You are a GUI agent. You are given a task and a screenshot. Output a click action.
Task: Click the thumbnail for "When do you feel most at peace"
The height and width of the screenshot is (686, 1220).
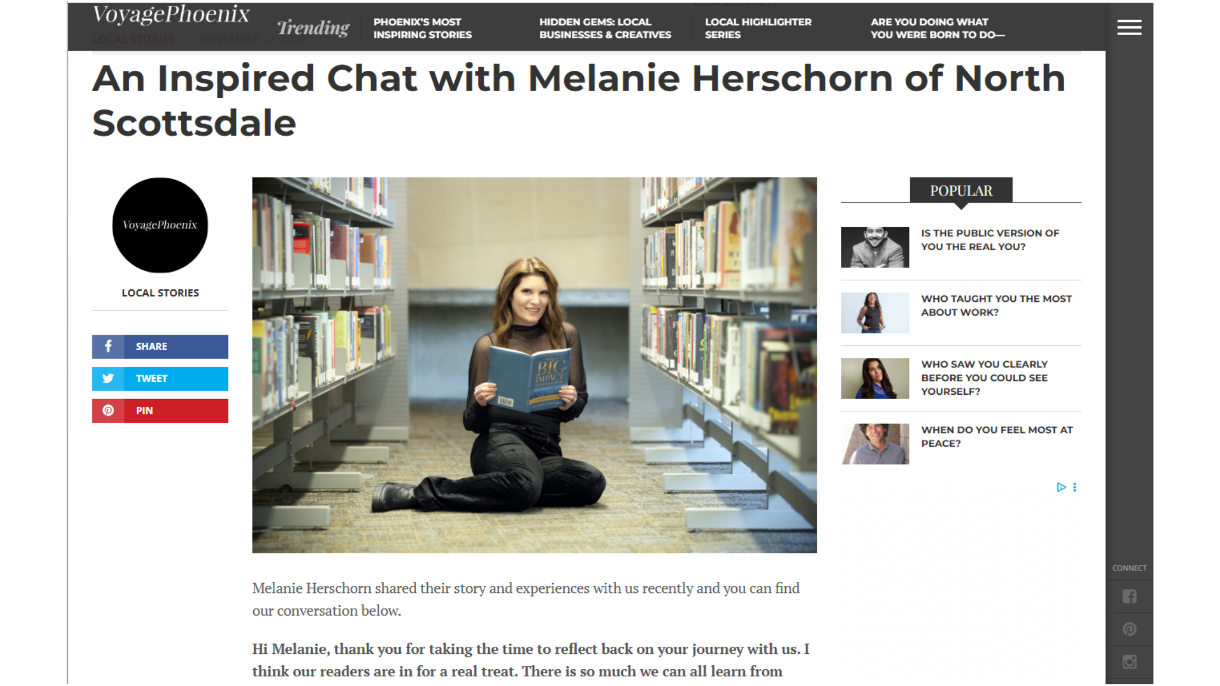(x=875, y=444)
